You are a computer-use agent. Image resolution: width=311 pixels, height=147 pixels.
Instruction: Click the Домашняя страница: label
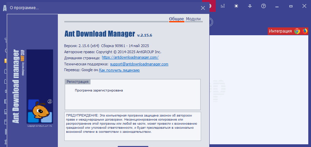[x=82, y=58]
